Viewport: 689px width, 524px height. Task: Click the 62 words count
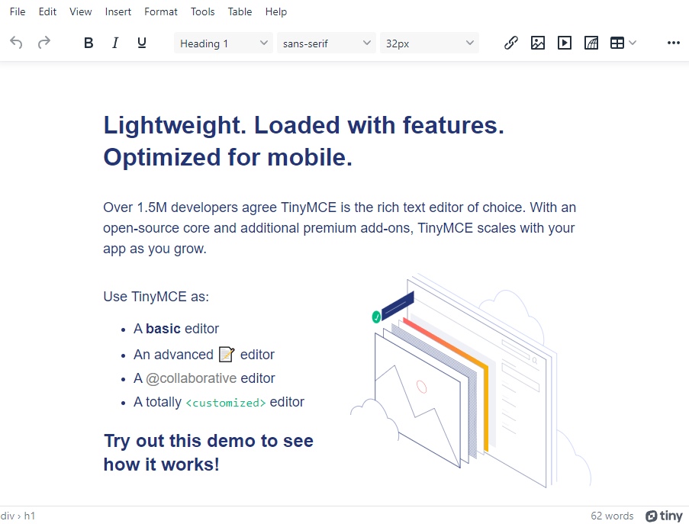[x=612, y=516]
